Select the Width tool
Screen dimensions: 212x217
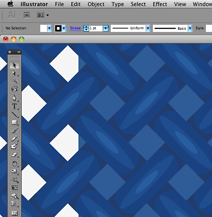tap(14, 180)
